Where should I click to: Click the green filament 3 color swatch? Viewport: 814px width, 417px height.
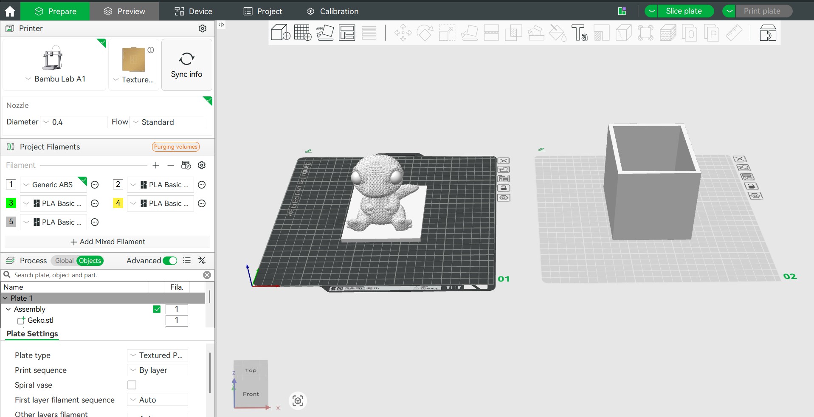[11, 203]
